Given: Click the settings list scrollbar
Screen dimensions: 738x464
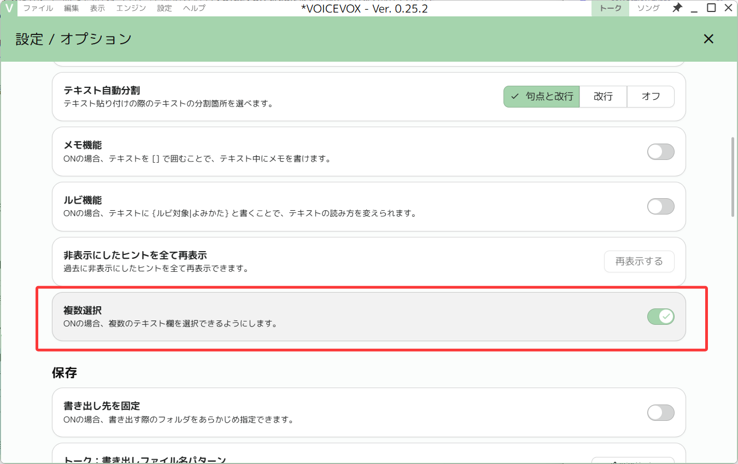Looking at the screenshot, I should tap(733, 176).
